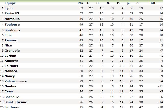
Task: Open the Grenoble team link
Action: pyautogui.click(x=12, y=51)
